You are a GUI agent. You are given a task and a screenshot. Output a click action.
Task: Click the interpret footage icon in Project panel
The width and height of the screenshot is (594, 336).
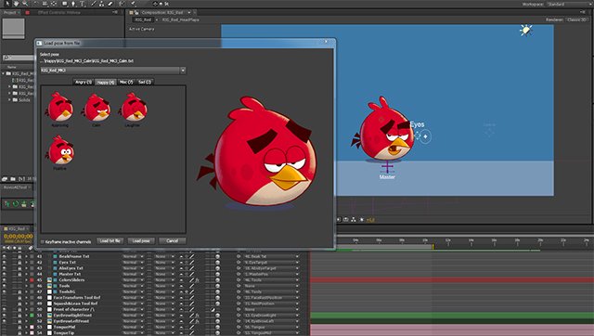click(x=4, y=179)
